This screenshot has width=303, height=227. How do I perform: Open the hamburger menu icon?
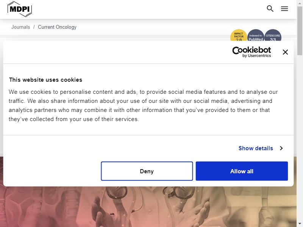[x=284, y=9]
